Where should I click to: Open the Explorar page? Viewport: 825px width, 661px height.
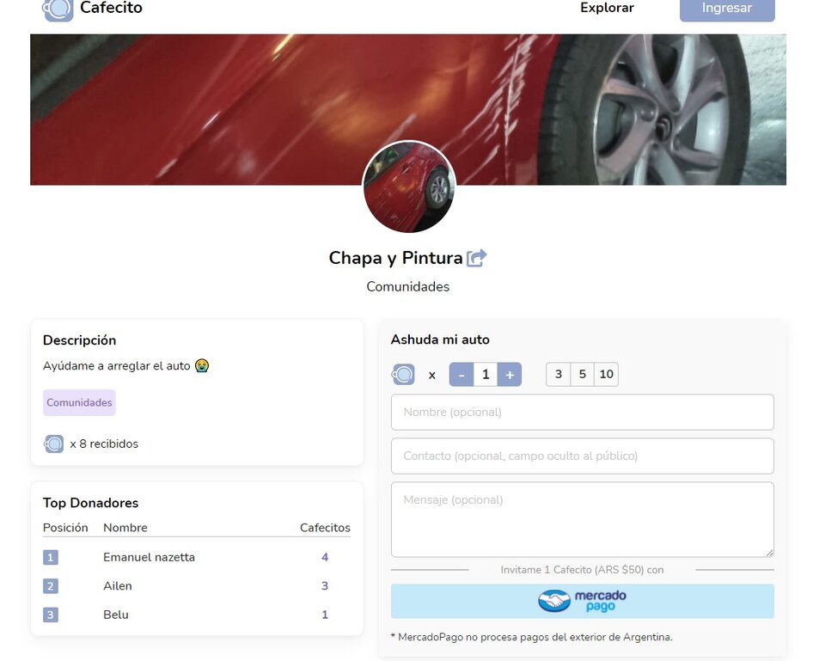coord(607,8)
